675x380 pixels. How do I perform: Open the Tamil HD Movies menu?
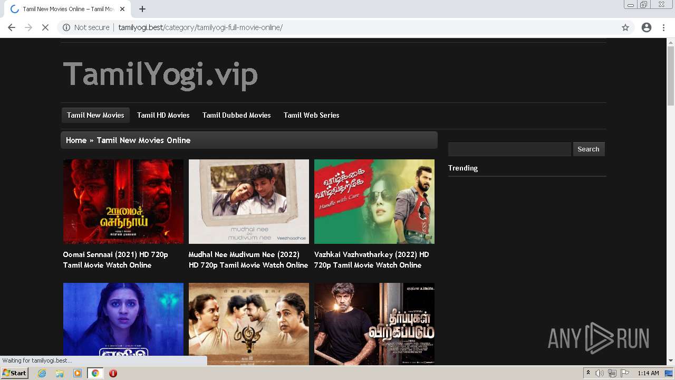click(163, 115)
